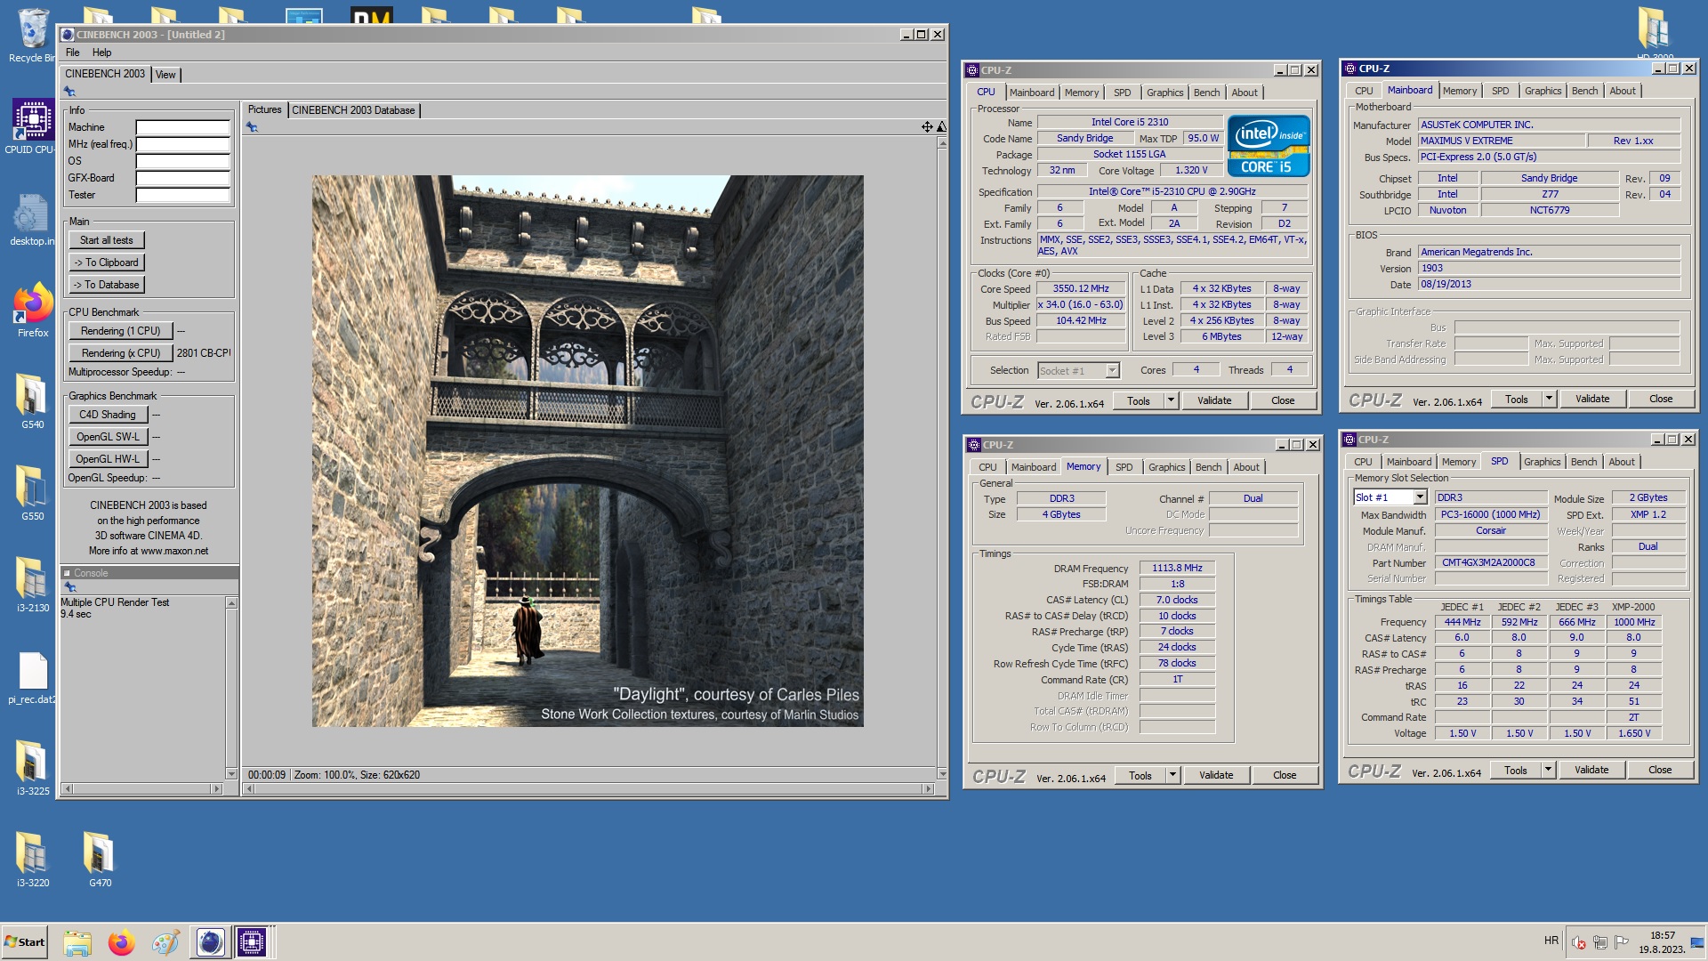This screenshot has height=961, width=1708.
Task: Click picture panel horizontal scrollbar right arrow
Action: pyautogui.click(x=929, y=789)
